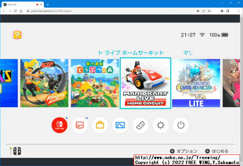Open the Nintendo eShop shopping bag icon
243x166 pixels.
[x=100, y=125]
